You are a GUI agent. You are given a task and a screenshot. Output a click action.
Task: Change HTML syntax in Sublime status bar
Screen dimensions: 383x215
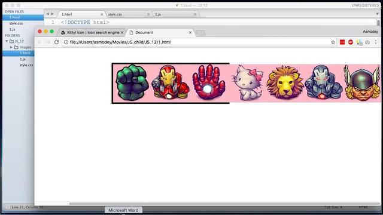(363, 207)
